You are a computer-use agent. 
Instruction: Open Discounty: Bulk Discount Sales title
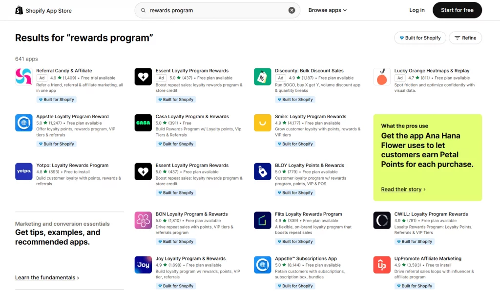309,71
